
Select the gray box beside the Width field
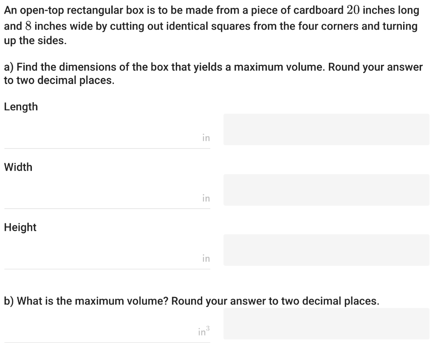pyautogui.click(x=326, y=190)
